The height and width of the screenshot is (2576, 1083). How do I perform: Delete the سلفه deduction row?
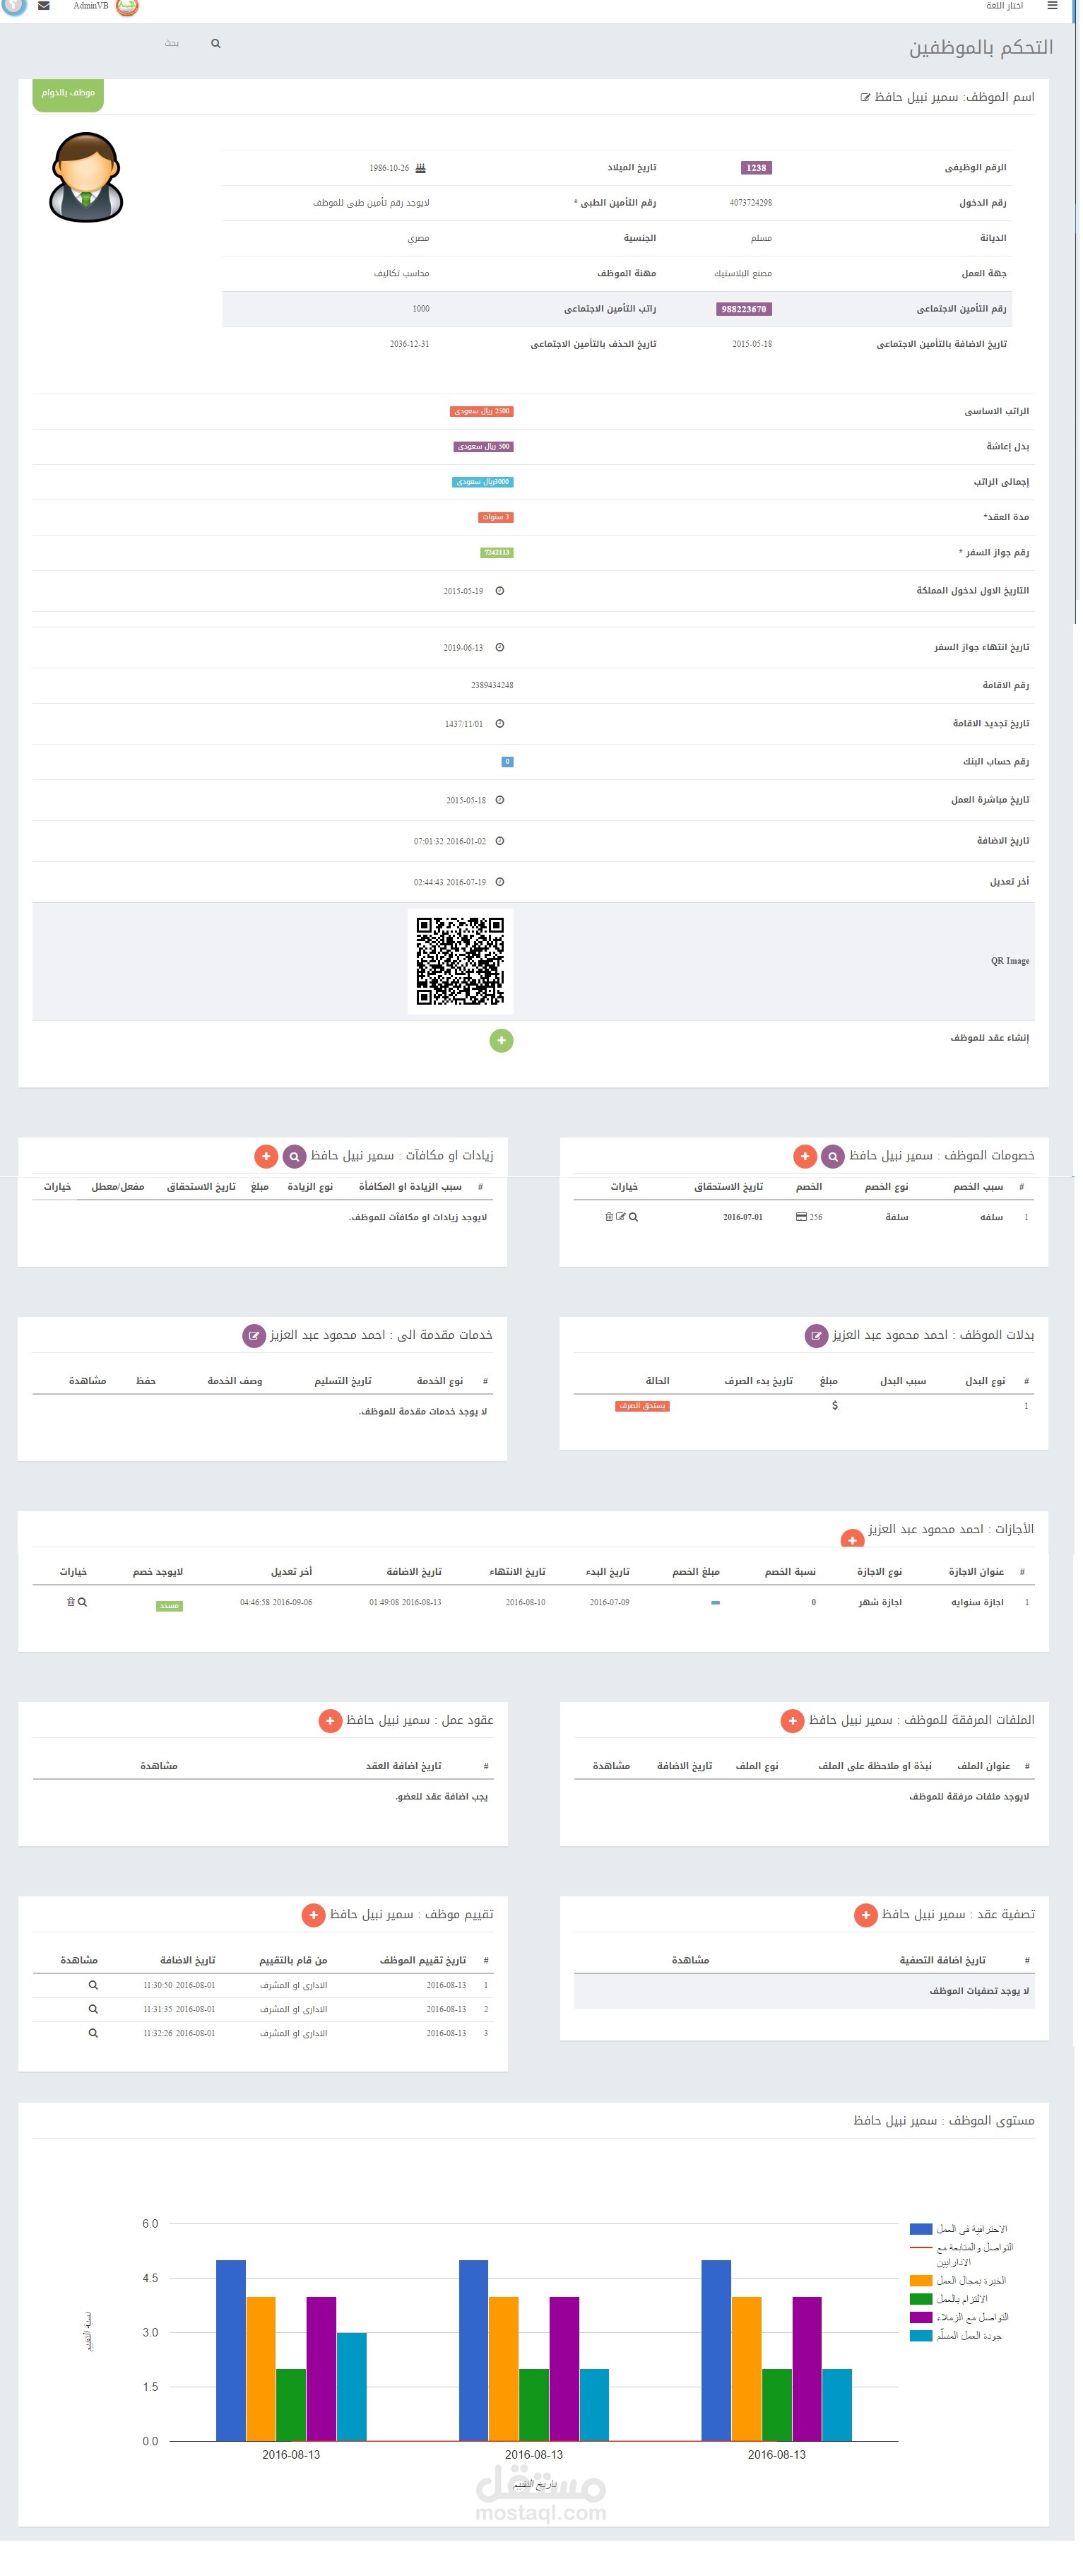pyautogui.click(x=608, y=1217)
